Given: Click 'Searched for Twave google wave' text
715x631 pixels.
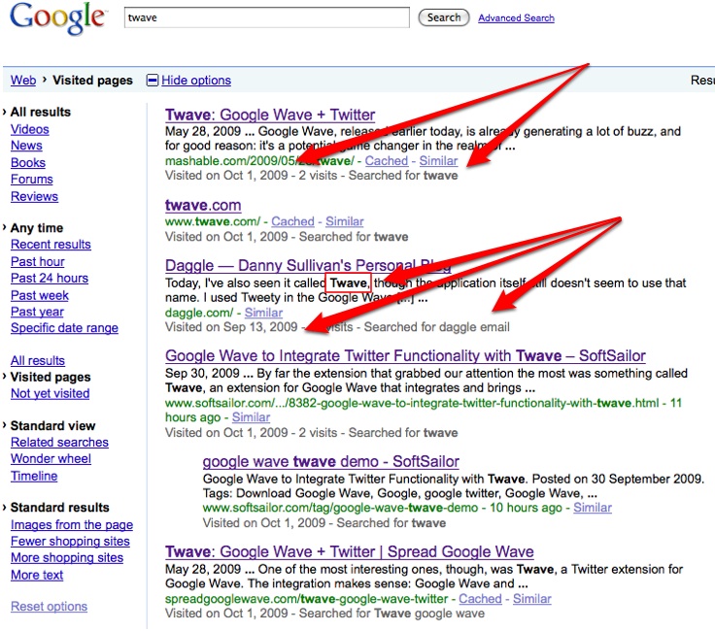Looking at the screenshot, I should (392, 614).
